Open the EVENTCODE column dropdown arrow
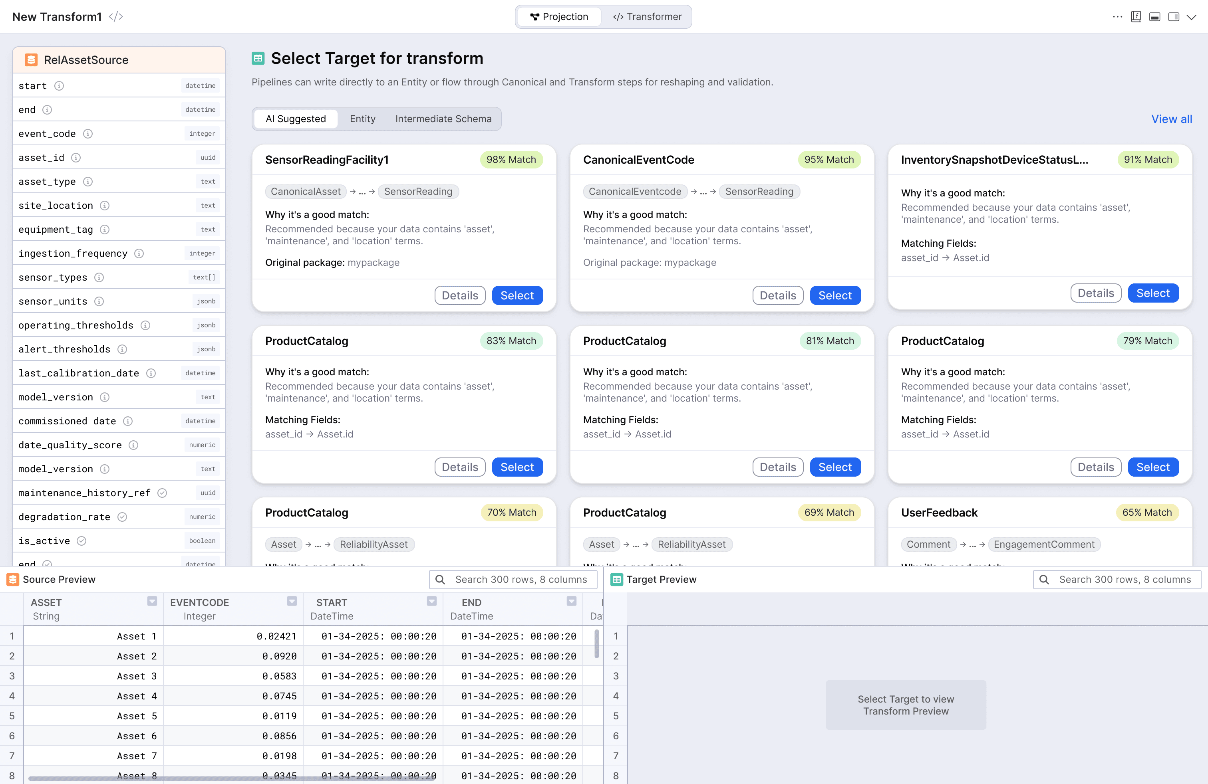This screenshot has height=784, width=1208. [291, 601]
